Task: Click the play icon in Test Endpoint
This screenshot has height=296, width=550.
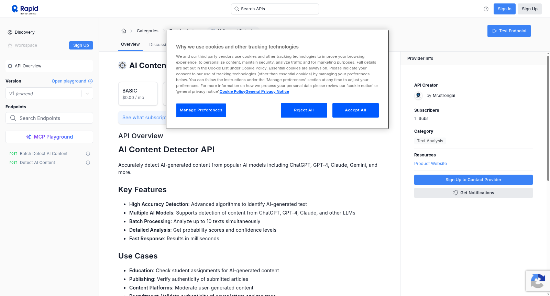Action: click(495, 31)
